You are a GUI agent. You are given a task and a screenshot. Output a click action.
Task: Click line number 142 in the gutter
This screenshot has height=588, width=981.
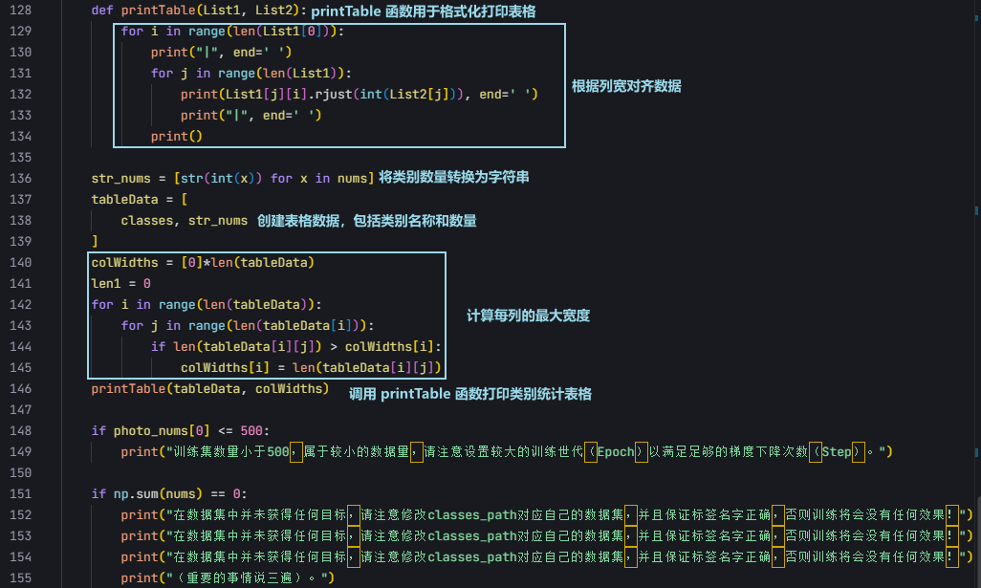pyautogui.click(x=21, y=305)
